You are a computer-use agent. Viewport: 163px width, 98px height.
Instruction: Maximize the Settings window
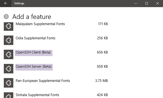146,4
